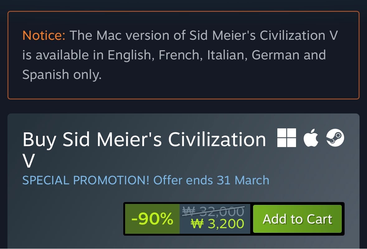
Task: Click the standalone "V" below the heading
Action: tap(29, 161)
